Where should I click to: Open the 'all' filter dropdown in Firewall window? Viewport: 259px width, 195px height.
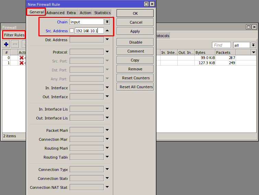253,45
